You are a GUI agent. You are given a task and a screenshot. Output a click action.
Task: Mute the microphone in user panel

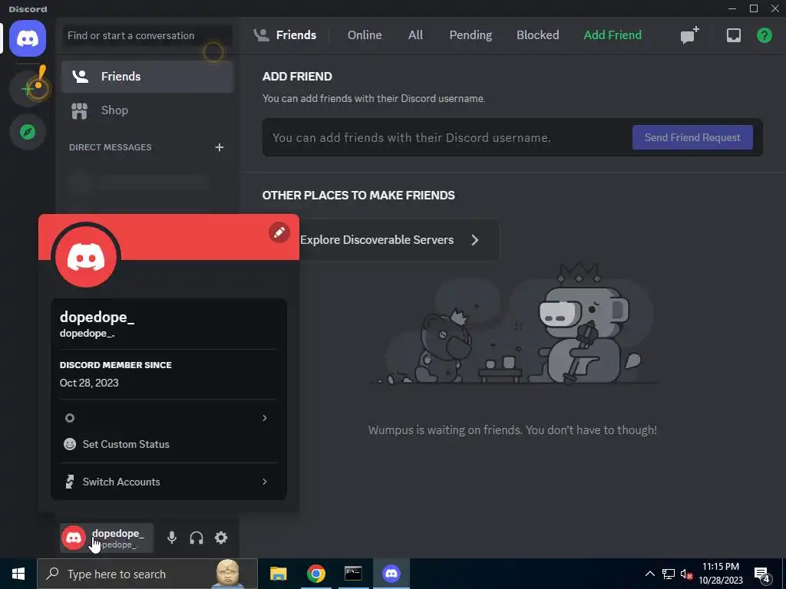171,538
